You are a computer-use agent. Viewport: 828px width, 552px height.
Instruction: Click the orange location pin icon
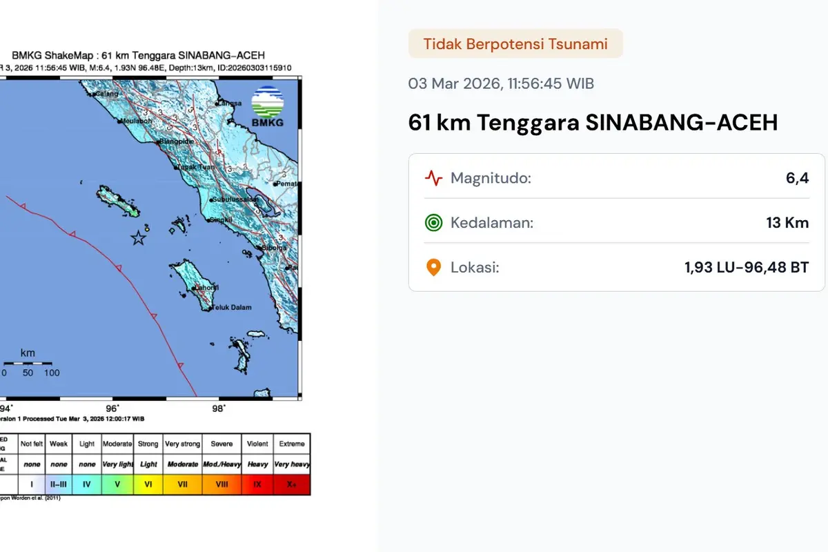pos(433,267)
